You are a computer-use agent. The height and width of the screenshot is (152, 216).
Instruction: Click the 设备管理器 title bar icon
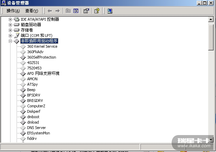click(3, 3)
